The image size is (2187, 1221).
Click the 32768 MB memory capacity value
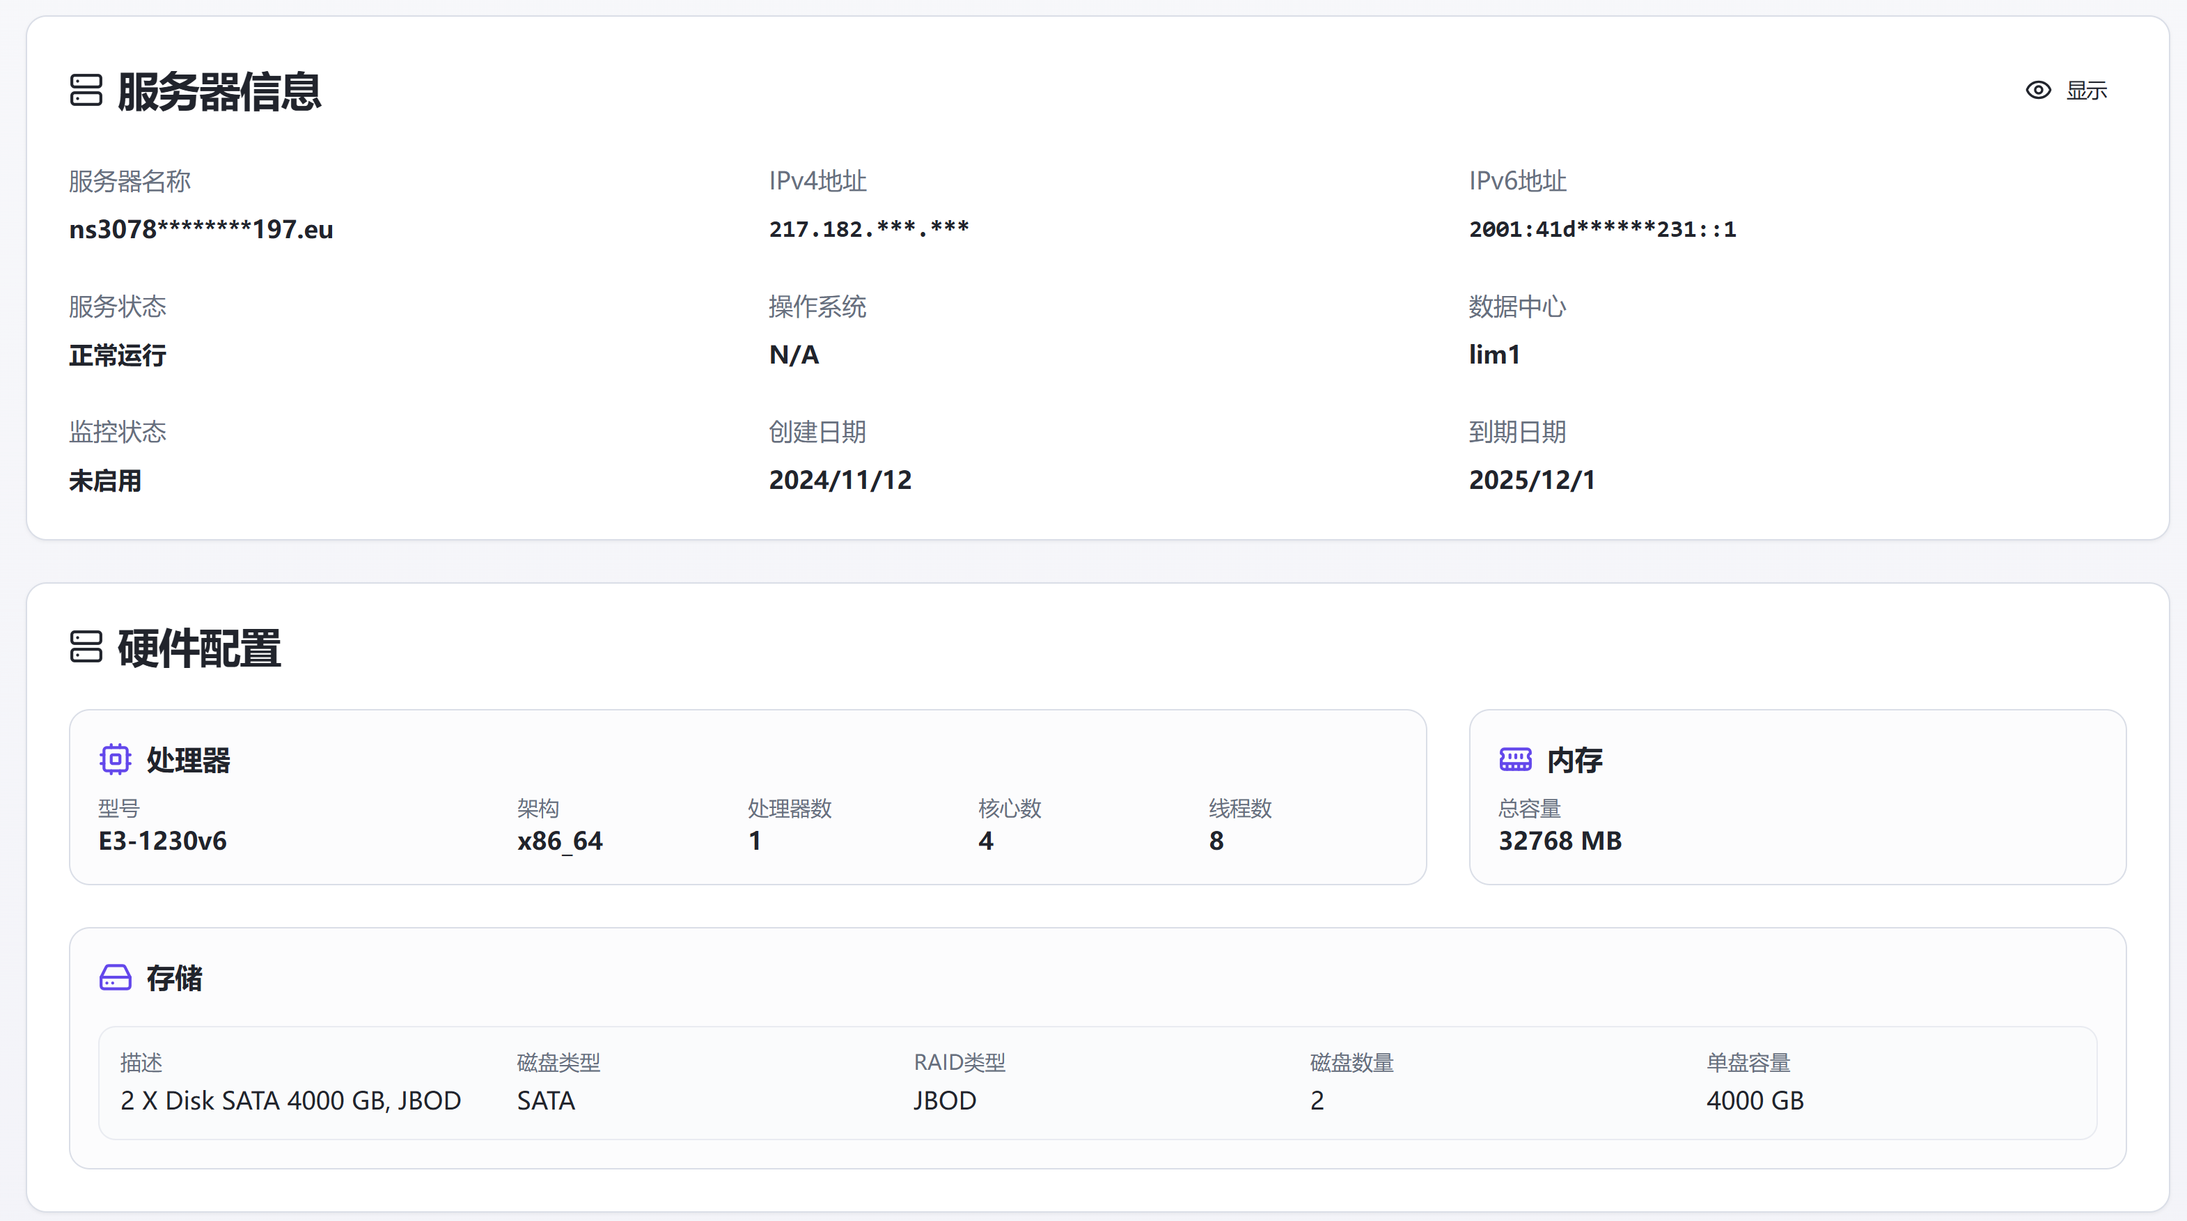(x=1560, y=841)
